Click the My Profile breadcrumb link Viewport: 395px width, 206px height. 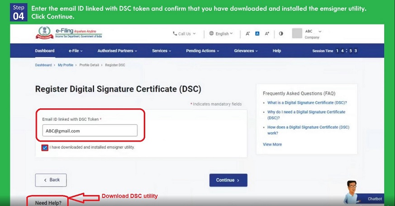tap(66, 65)
